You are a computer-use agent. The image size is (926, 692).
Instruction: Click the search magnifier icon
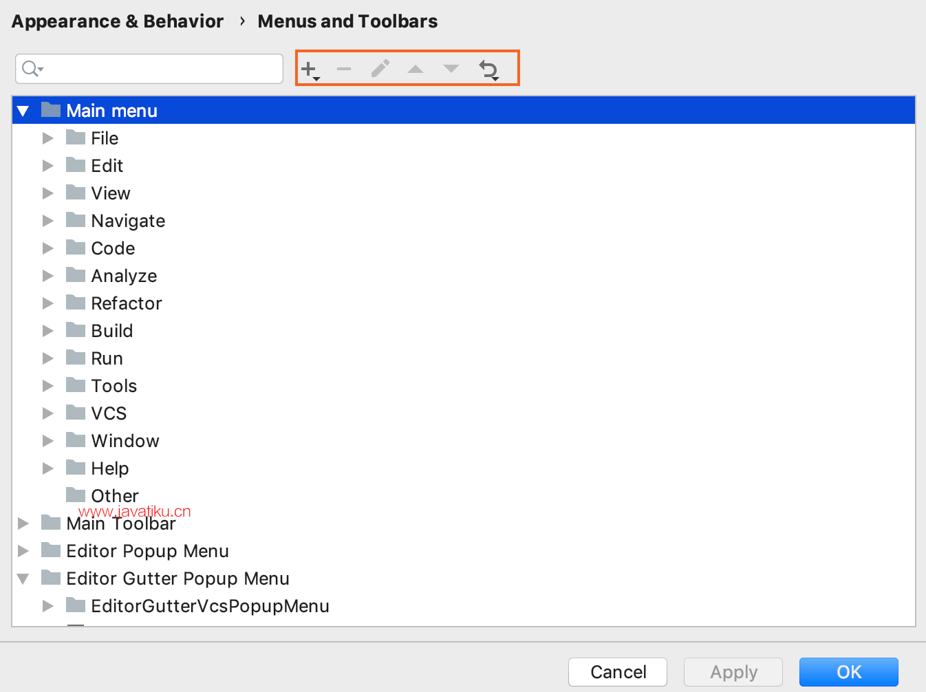click(x=32, y=69)
